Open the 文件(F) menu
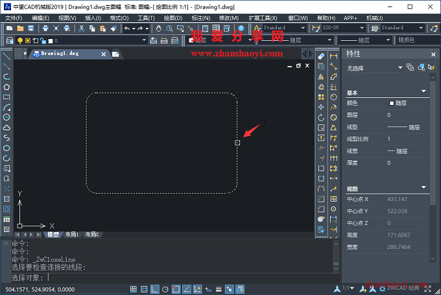The height and width of the screenshot is (295, 441). tap(14, 18)
